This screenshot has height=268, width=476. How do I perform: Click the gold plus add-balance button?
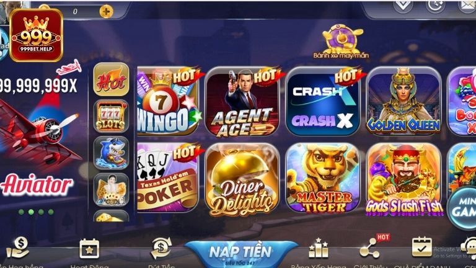pyautogui.click(x=106, y=12)
